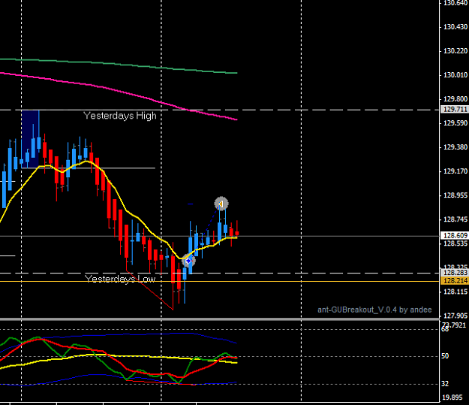Click the indicator scale value 19.895
Viewport: 469px width, 405px height.
click(454, 397)
